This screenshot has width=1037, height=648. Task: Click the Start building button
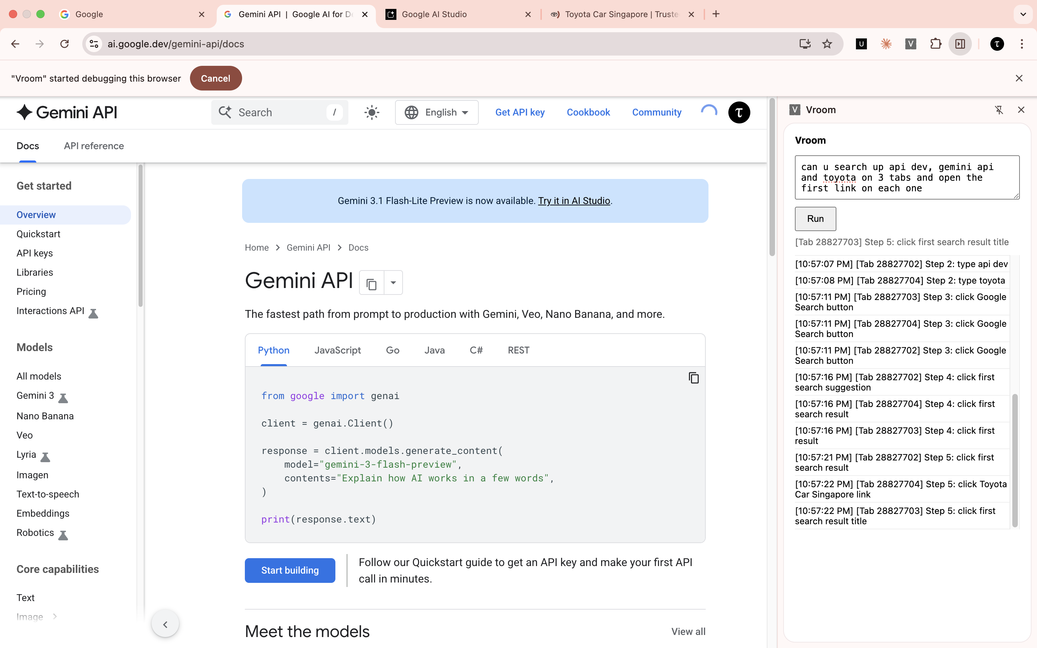coord(290,570)
